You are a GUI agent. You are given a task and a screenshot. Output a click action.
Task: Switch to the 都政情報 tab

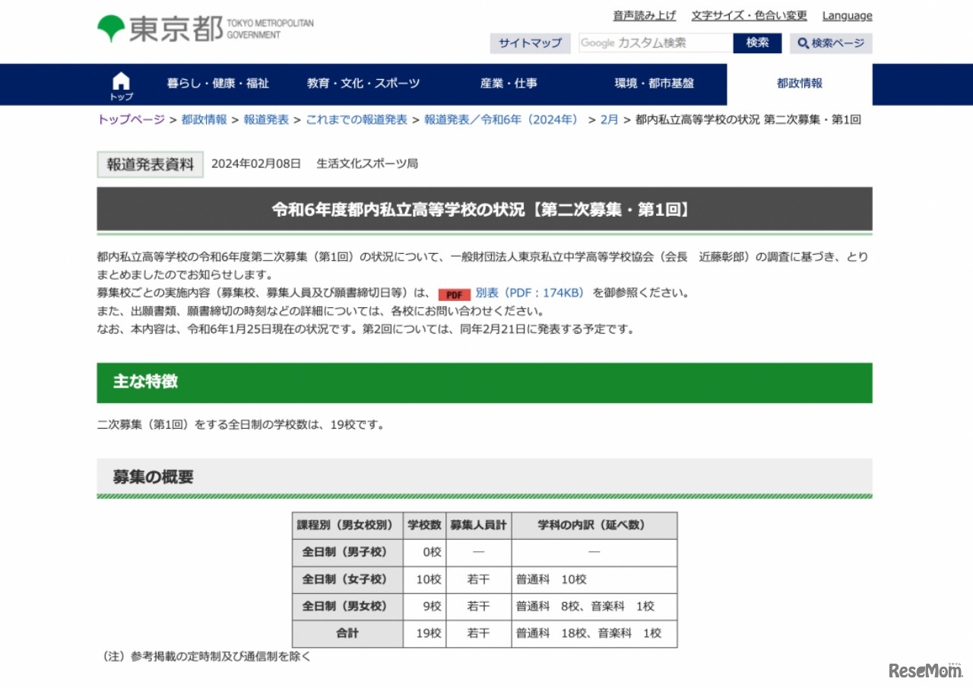799,84
